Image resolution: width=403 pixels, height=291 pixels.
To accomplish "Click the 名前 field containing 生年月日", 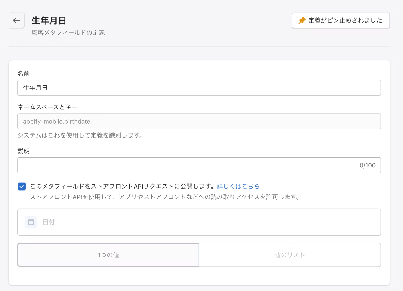I will [199, 88].
